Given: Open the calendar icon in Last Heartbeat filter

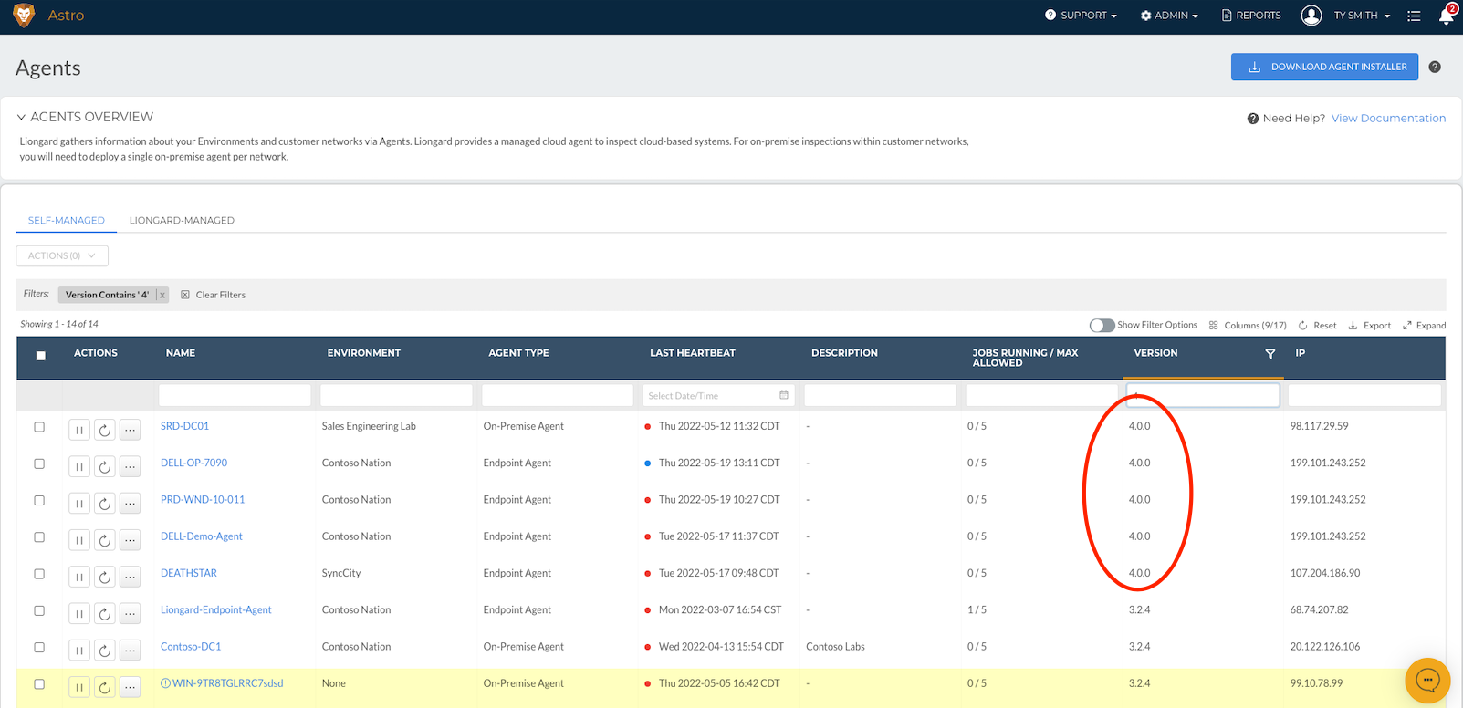Looking at the screenshot, I should click(784, 395).
